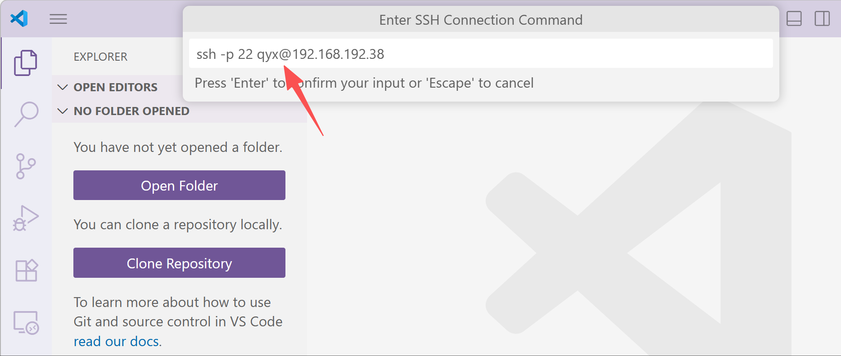Click the Enter SSH Connection Command title
The height and width of the screenshot is (356, 841).
coord(481,20)
